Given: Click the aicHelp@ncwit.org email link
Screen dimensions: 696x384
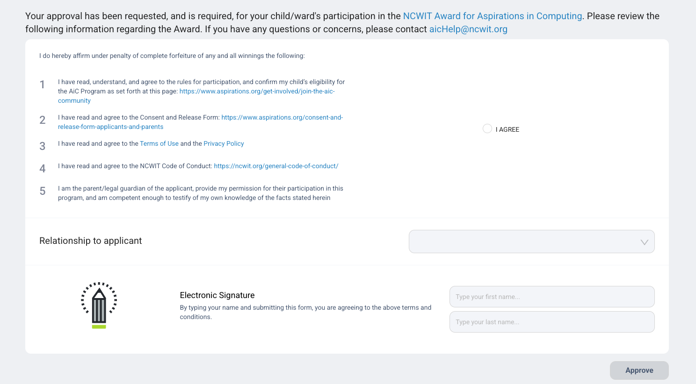Looking at the screenshot, I should 468,29.
